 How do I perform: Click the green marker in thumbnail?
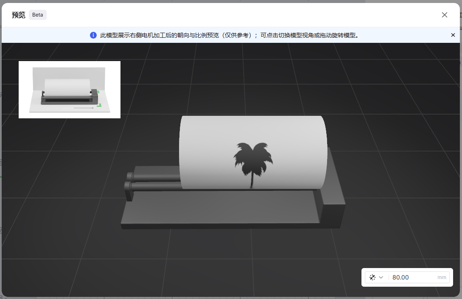(99, 105)
